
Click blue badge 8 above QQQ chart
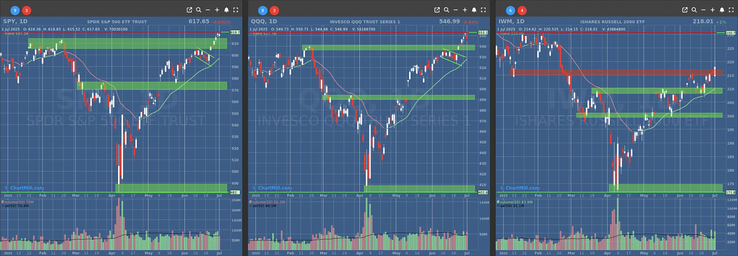(263, 10)
